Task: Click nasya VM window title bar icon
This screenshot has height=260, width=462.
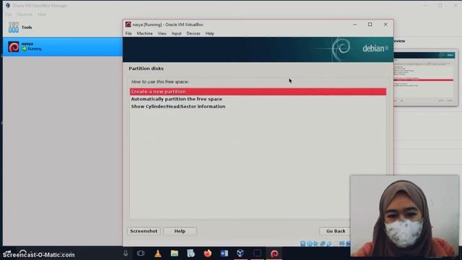Action: (128, 25)
